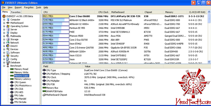Image resolution: width=211 pixels, height=106 pixels.
Task: Click the Security shield icon
Action: pos(8,56)
